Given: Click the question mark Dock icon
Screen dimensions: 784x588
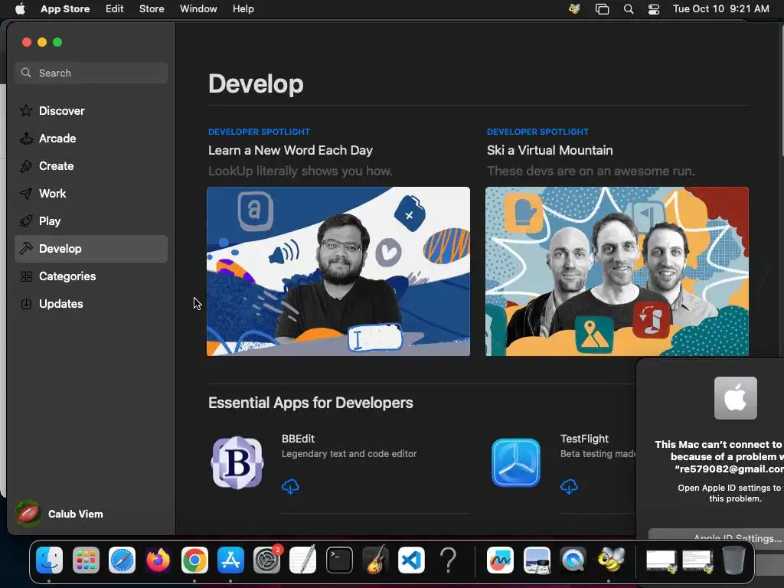Looking at the screenshot, I should (448, 560).
